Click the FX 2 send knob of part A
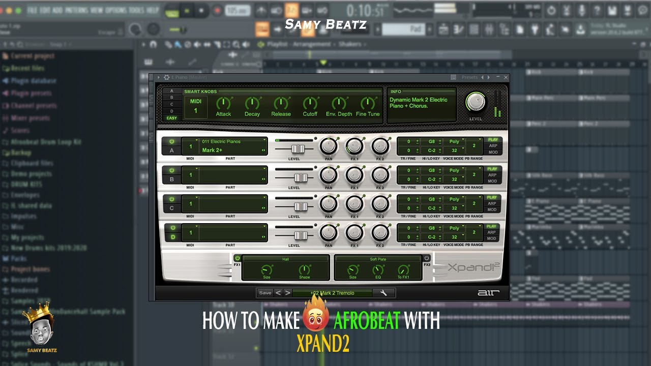The width and height of the screenshot is (651, 366). tap(380, 146)
